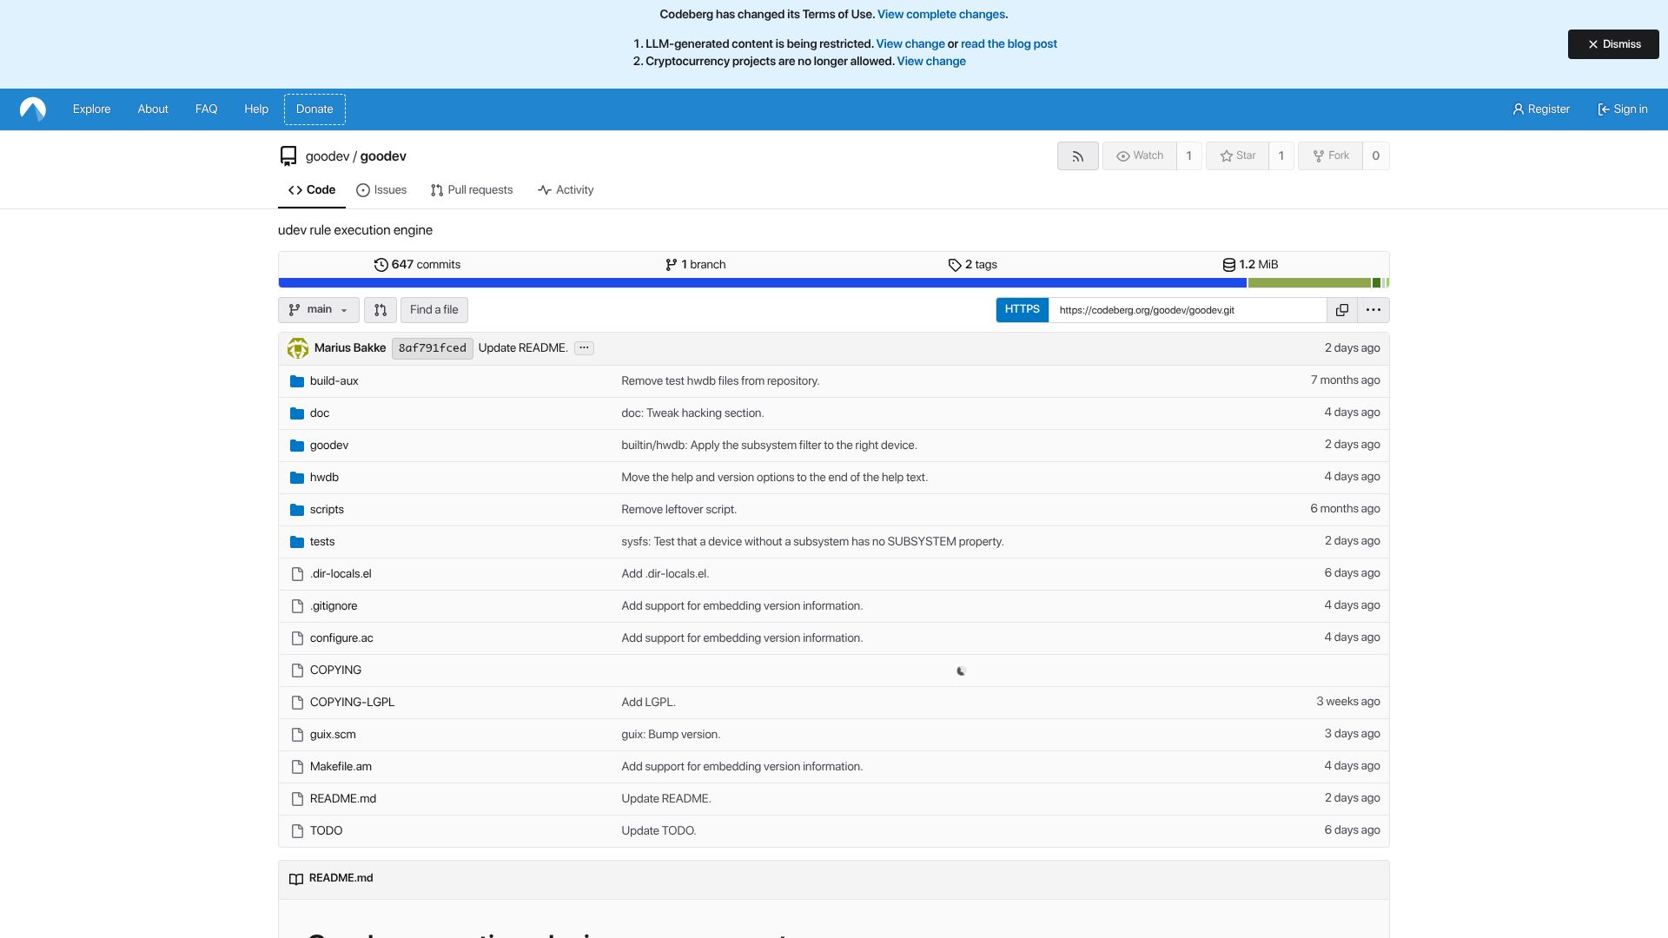This screenshot has height=938, width=1668.
Task: Watch this repository
Action: tap(1140, 156)
